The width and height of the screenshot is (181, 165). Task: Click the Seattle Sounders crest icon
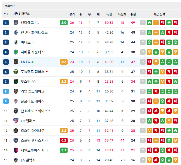click(16, 52)
